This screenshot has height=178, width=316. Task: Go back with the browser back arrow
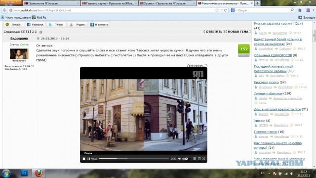pos(4,10)
